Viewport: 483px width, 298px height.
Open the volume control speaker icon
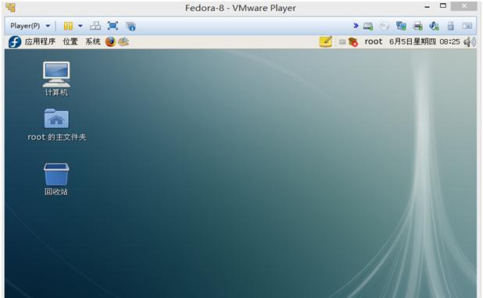470,41
